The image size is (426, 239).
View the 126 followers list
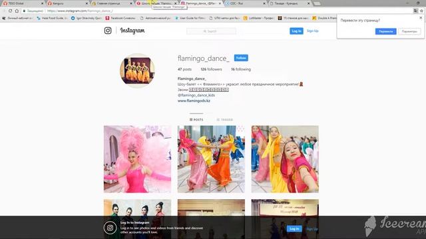click(x=211, y=69)
